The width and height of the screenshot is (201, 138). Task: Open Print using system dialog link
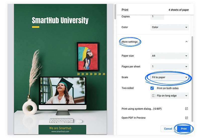(x=141, y=109)
